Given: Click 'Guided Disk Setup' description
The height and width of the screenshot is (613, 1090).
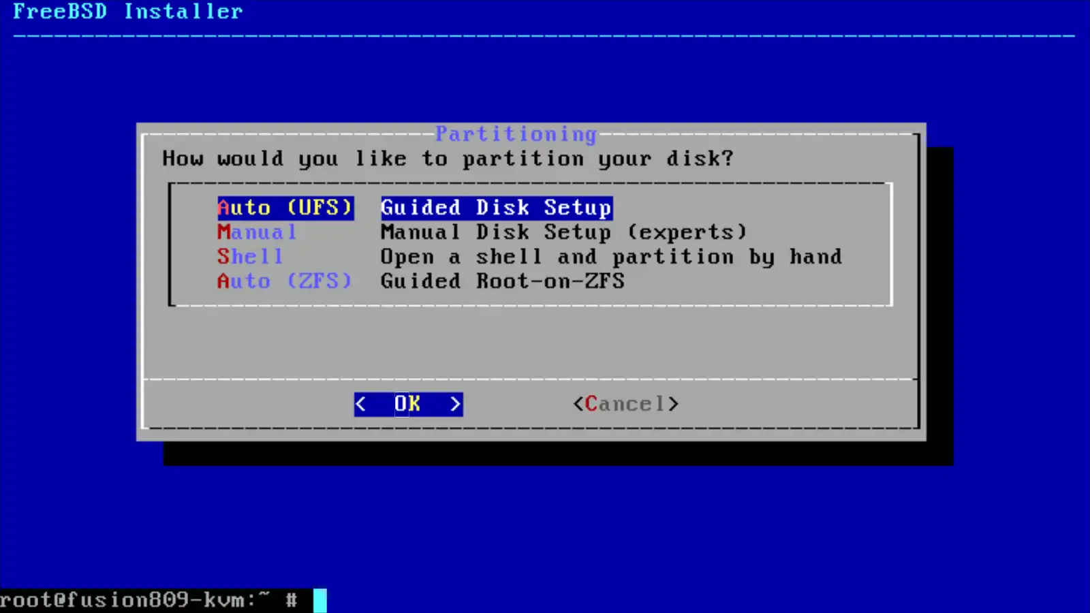Looking at the screenshot, I should click(497, 208).
